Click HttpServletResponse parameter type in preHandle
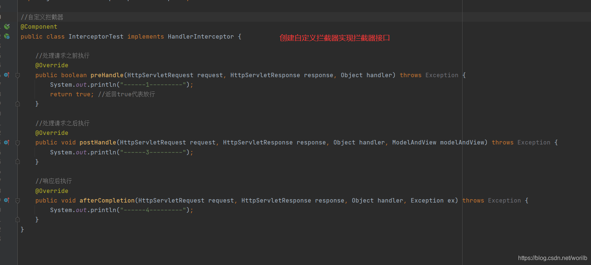This screenshot has width=591, height=265. click(265, 75)
